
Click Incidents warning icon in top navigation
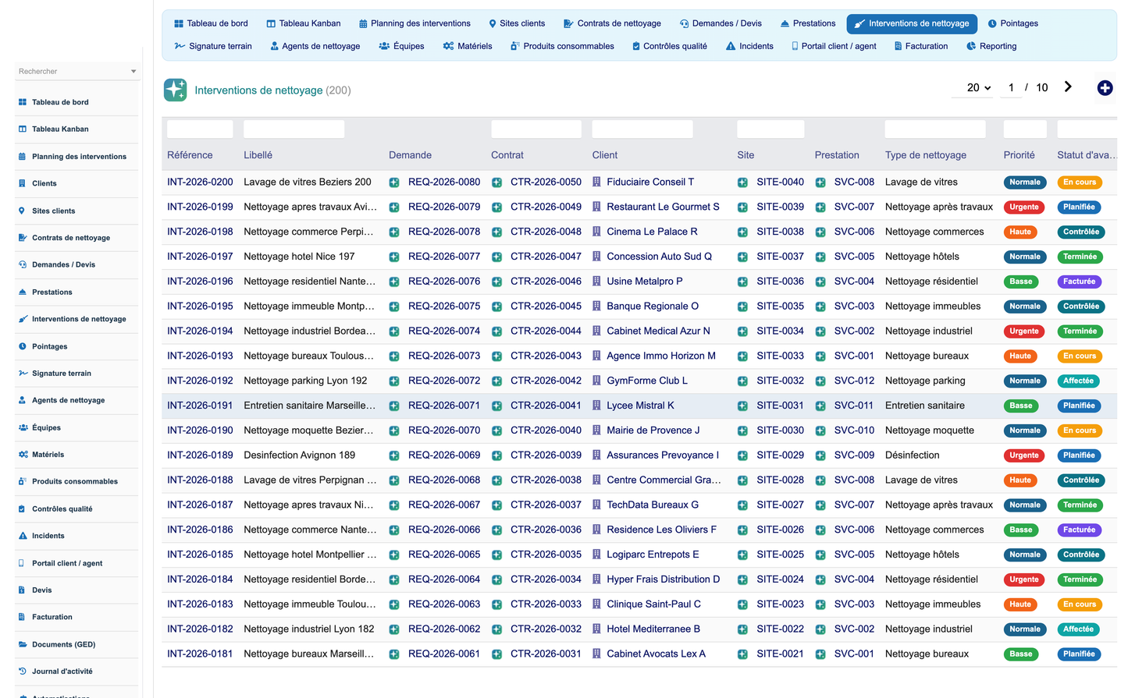click(731, 46)
